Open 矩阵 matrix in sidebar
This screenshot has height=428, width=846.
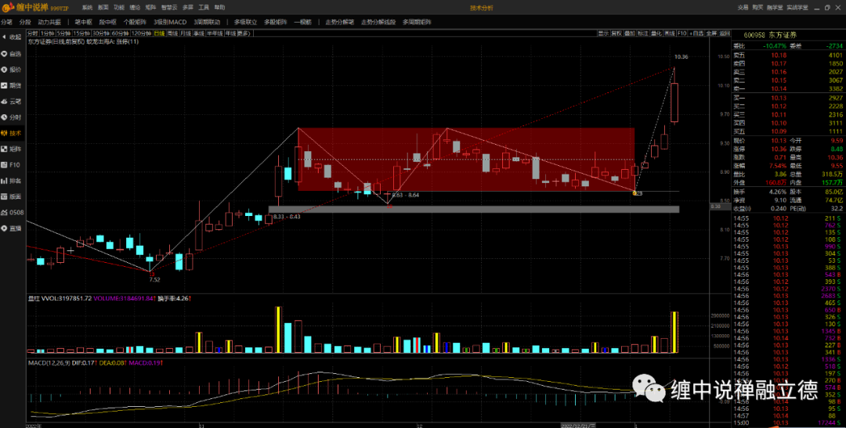click(12, 148)
